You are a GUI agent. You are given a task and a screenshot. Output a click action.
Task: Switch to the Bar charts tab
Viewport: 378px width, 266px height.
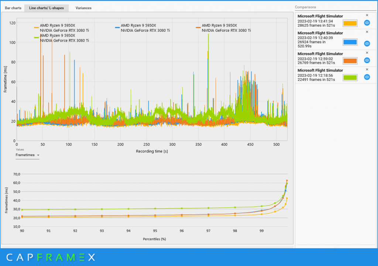pos(13,8)
